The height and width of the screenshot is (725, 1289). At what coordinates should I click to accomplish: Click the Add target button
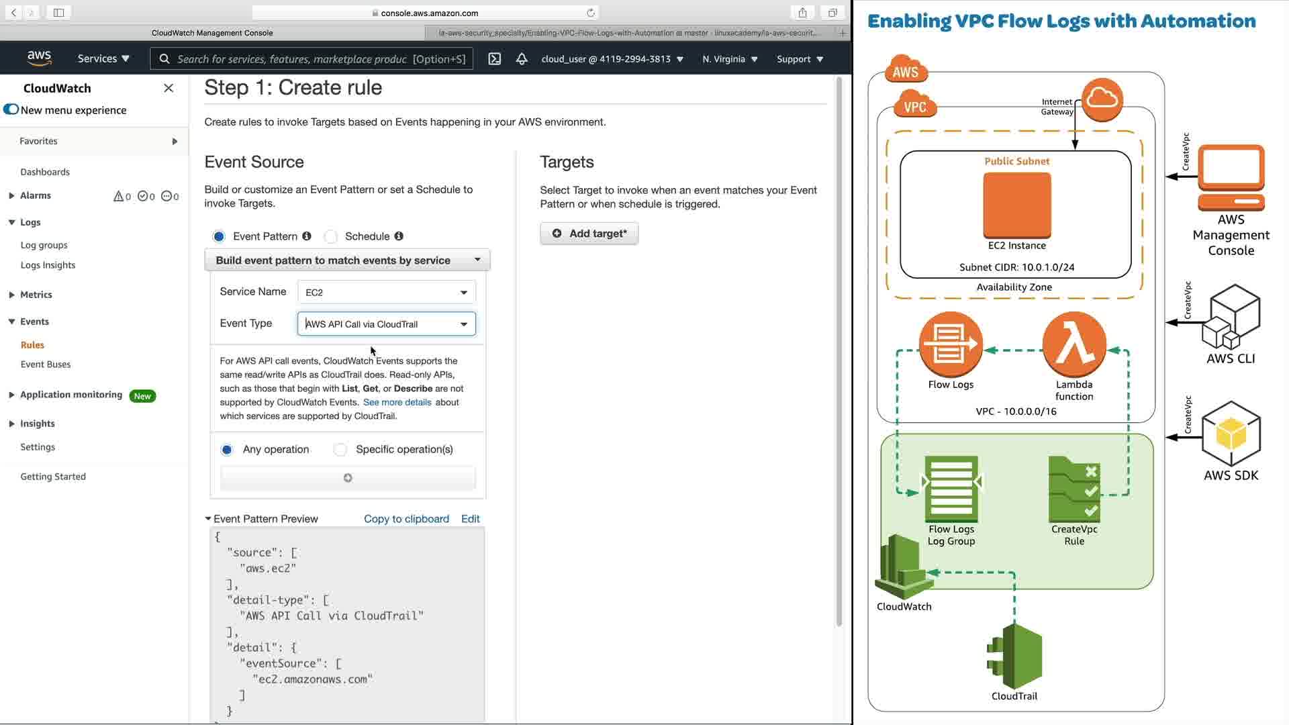(589, 234)
